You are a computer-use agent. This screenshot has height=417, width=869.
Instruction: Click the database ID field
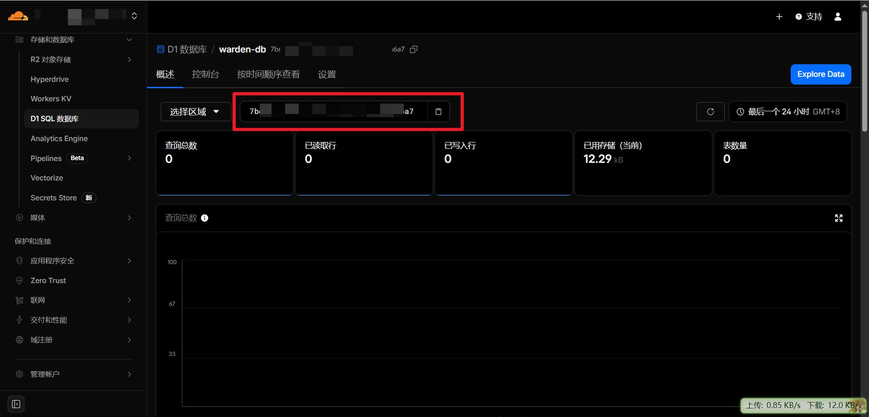(334, 112)
